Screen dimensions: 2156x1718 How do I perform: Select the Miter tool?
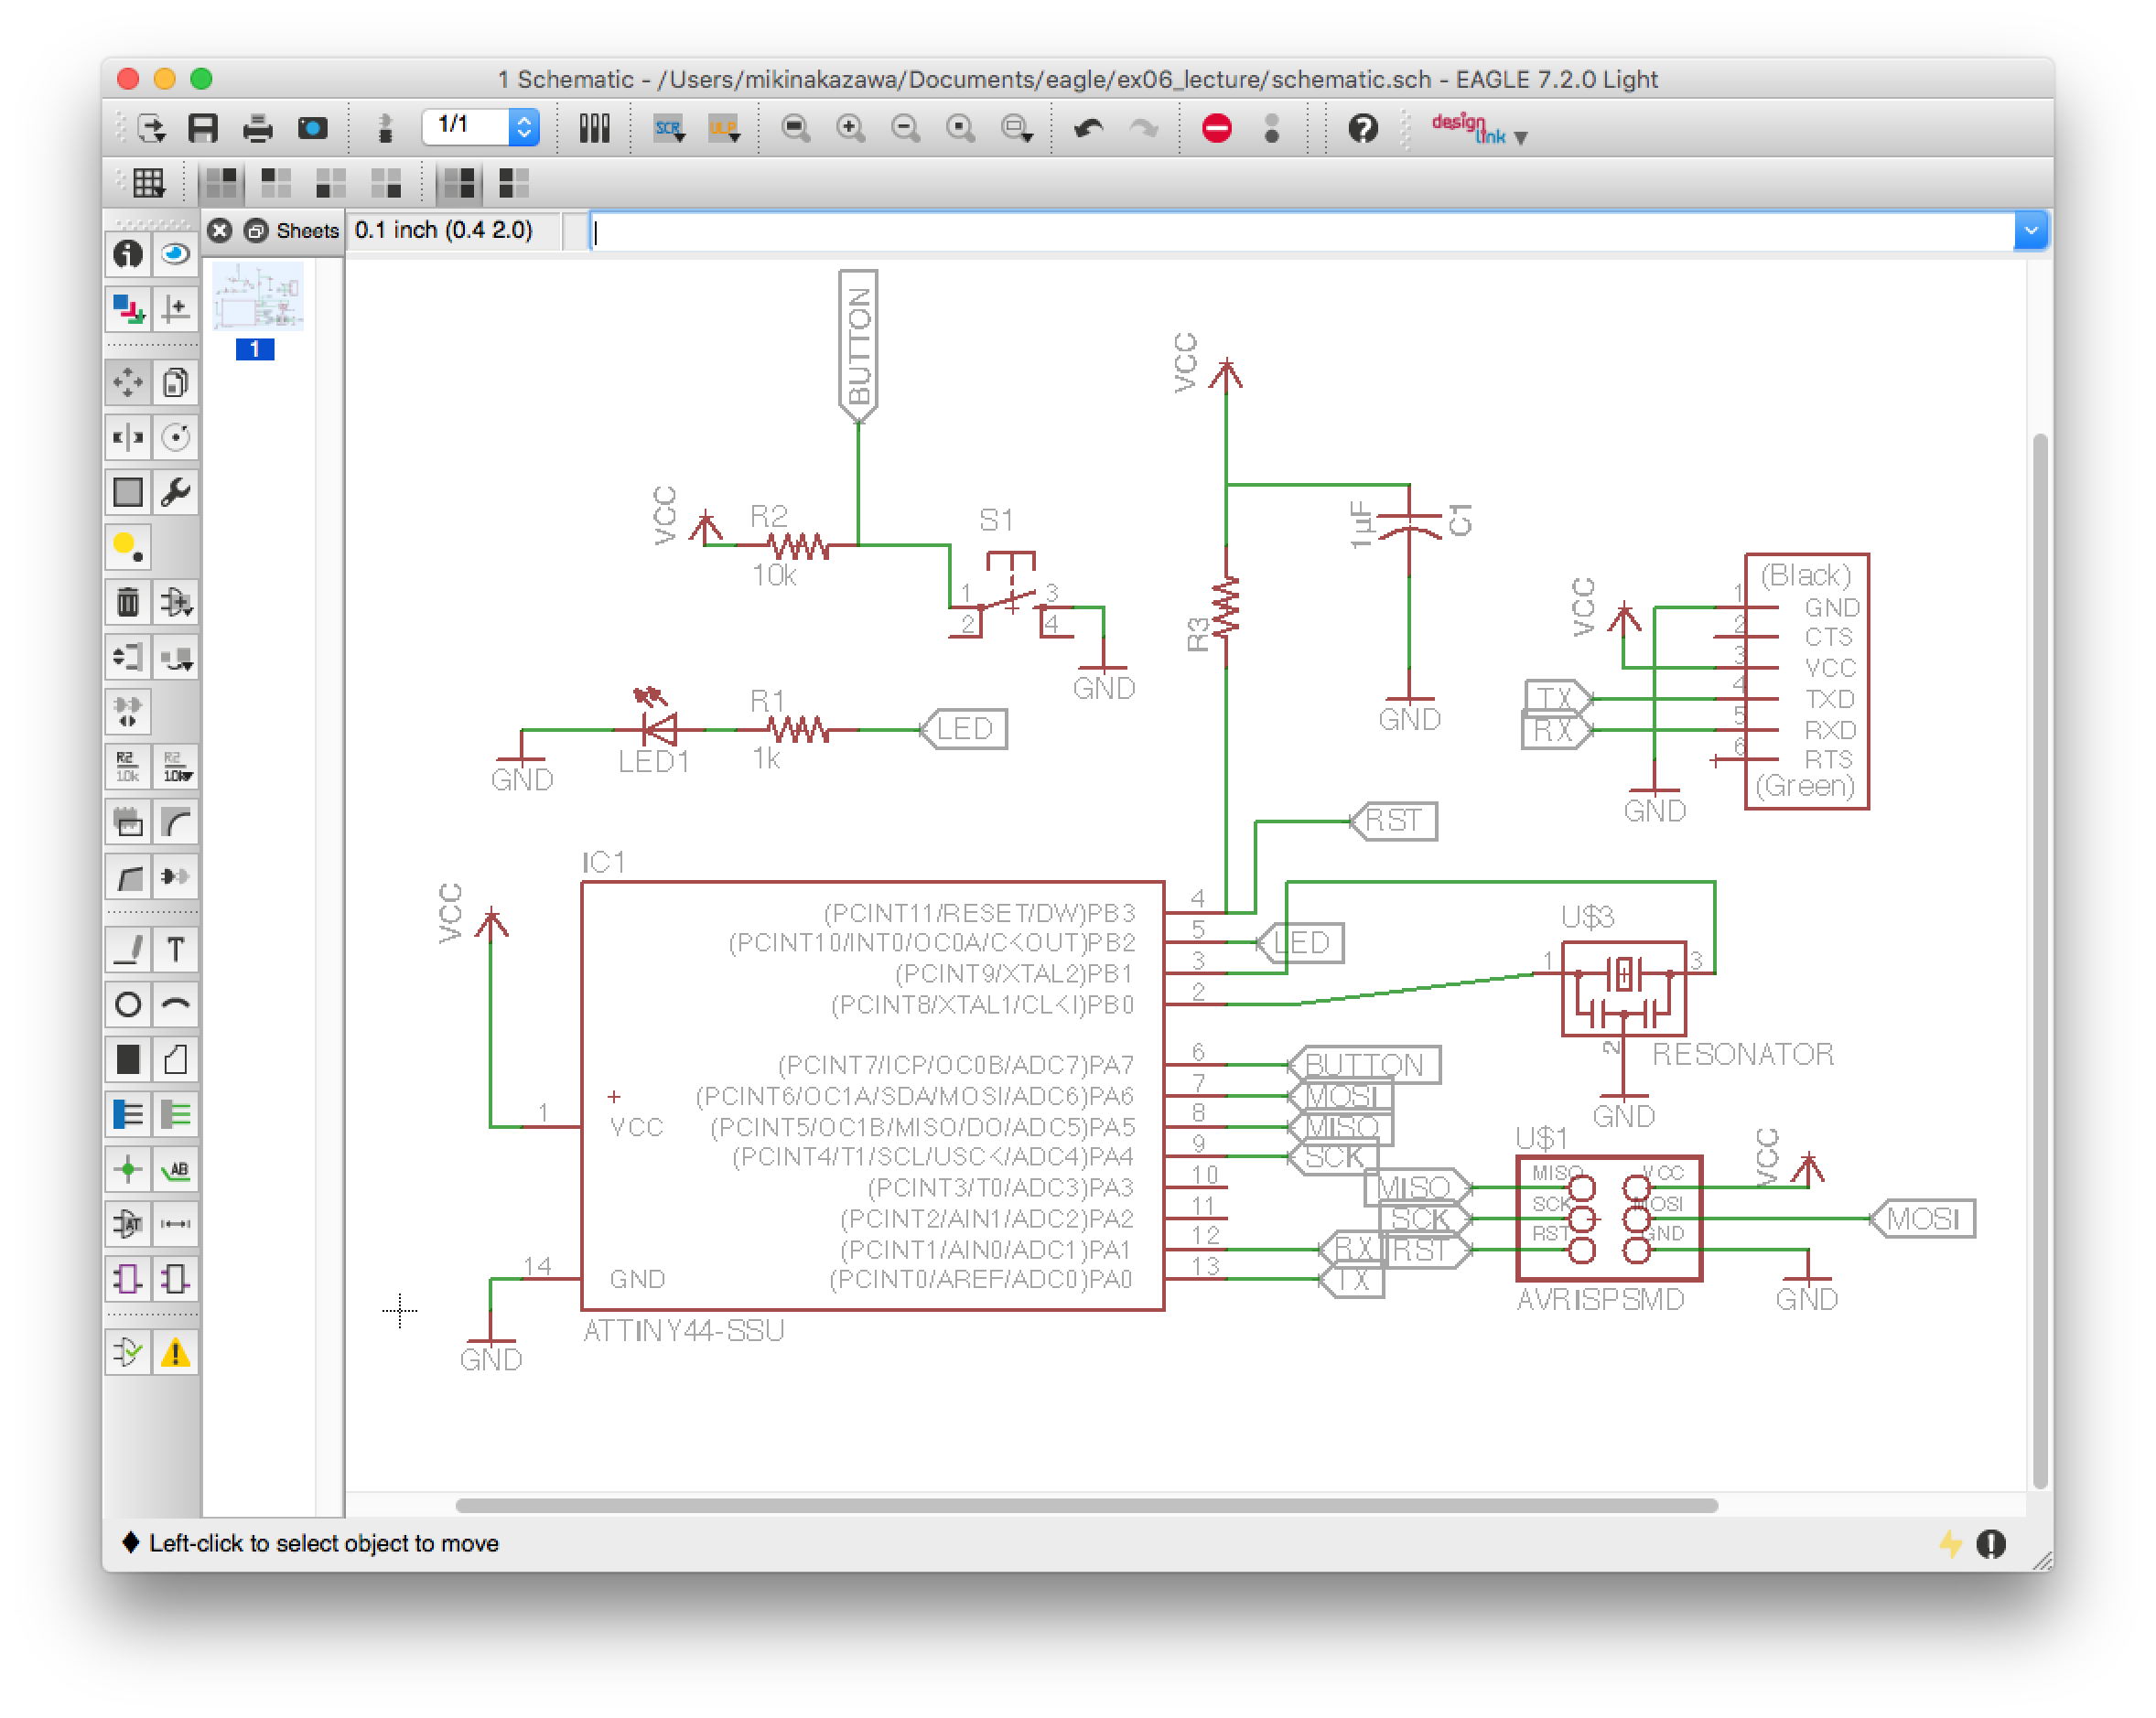pos(176,821)
